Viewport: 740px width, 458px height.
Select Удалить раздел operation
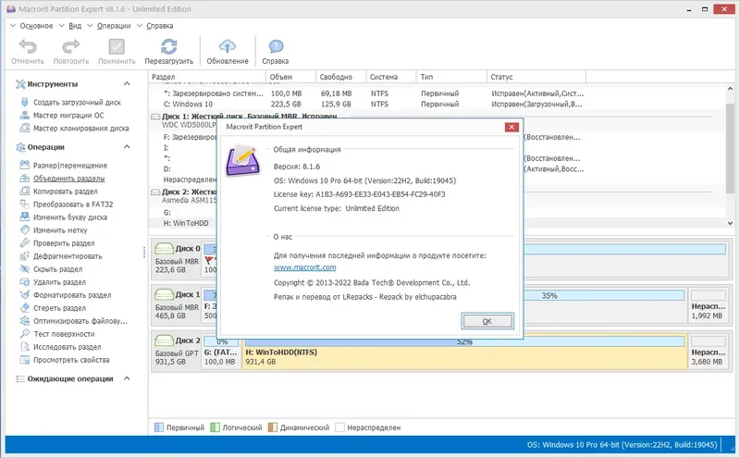click(x=59, y=282)
